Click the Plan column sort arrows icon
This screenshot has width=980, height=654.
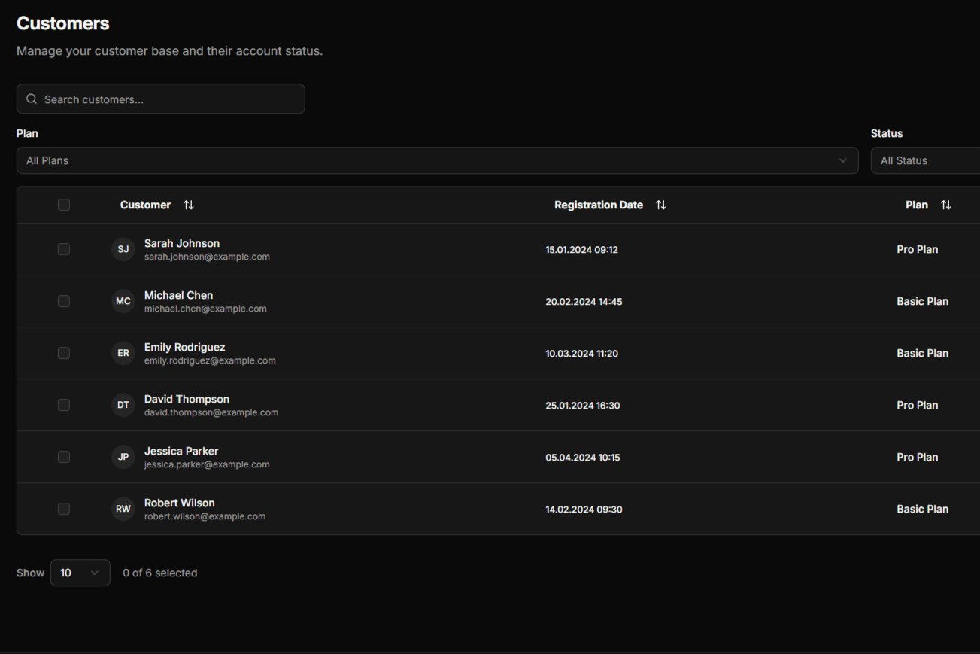[x=946, y=205]
